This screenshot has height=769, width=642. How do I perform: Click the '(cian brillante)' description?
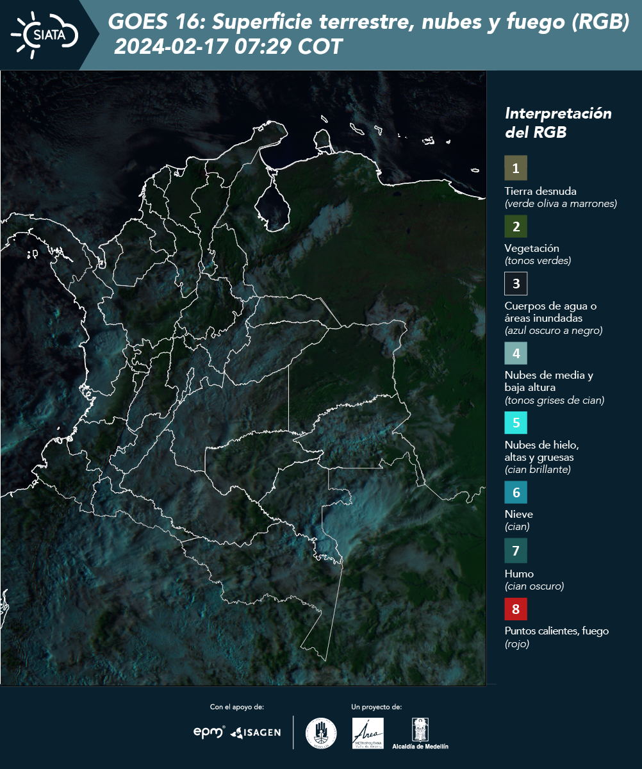point(538,470)
